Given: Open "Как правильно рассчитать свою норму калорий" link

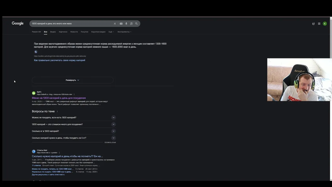Looking at the screenshot, I should (x=59, y=60).
